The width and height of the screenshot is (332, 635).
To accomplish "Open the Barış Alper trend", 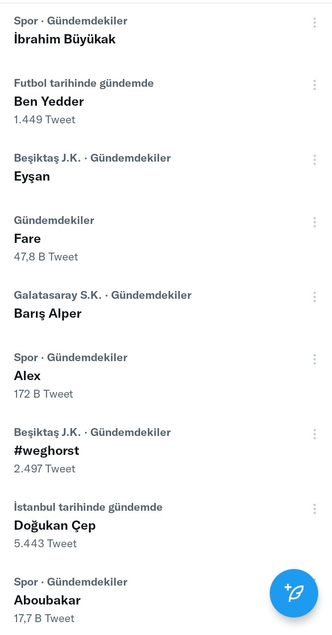I will click(x=47, y=314).
